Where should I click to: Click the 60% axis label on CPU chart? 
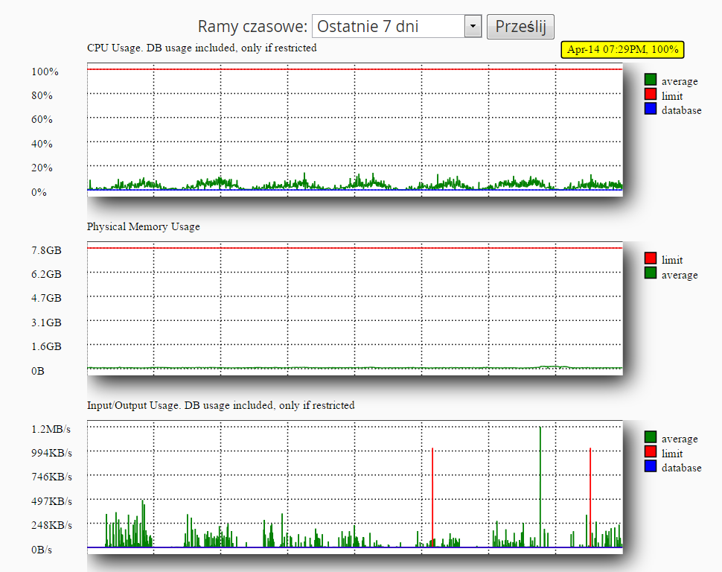42,120
